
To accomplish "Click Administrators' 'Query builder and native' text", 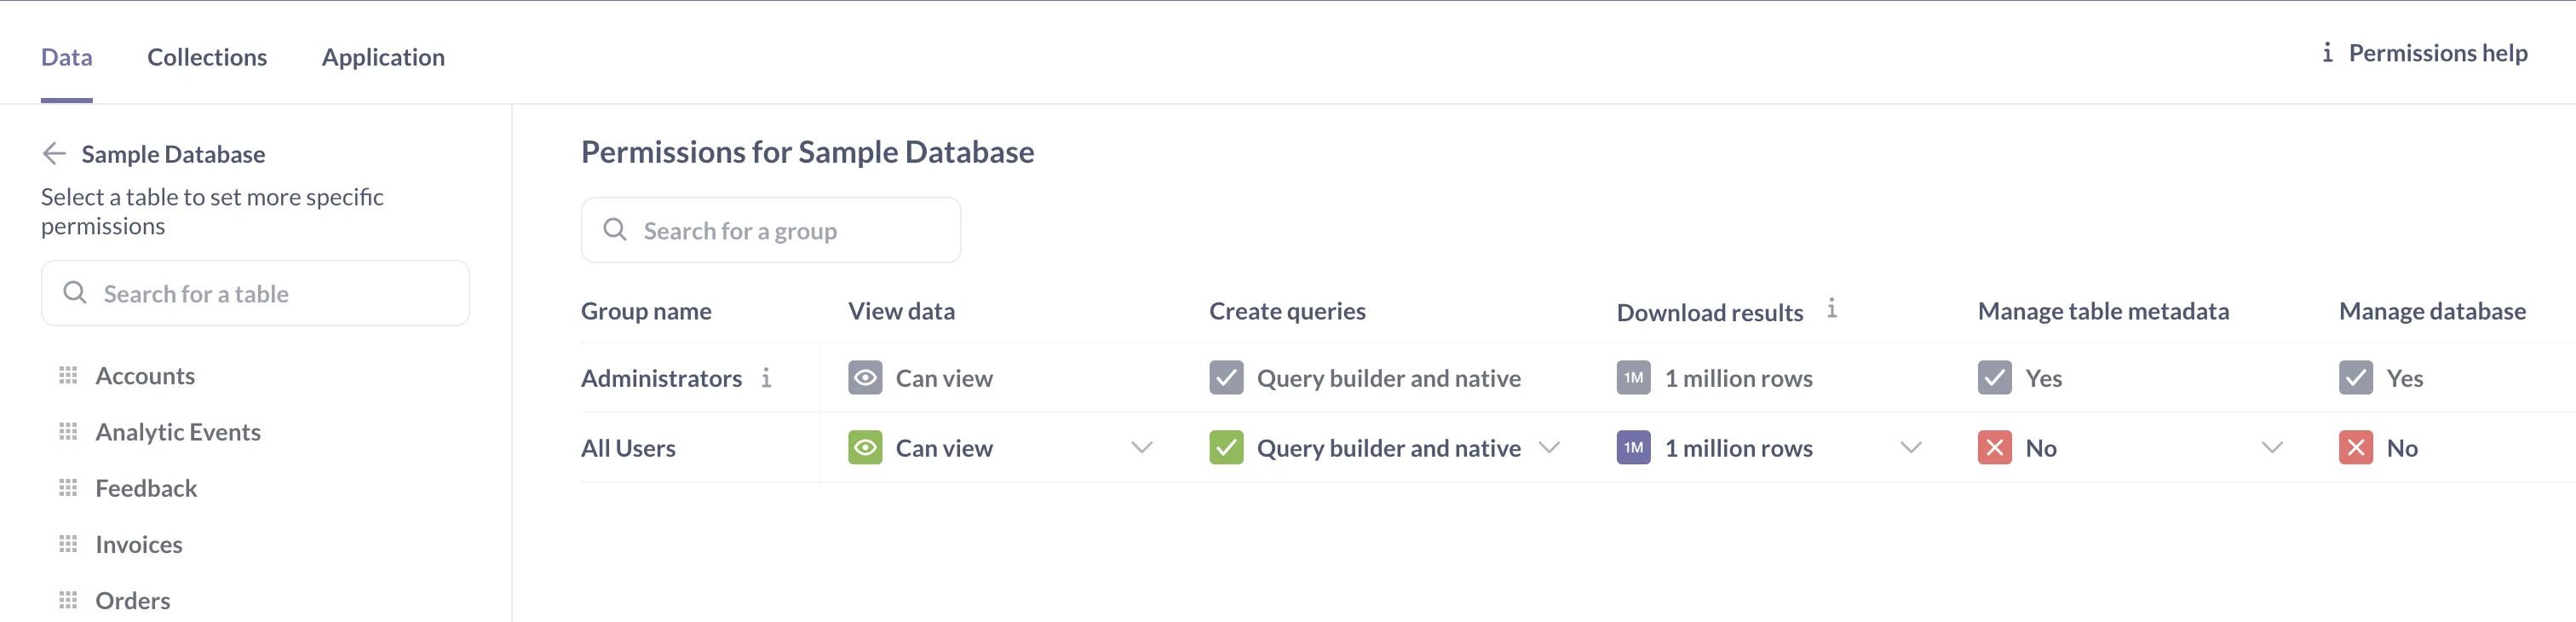I will coord(1388,377).
